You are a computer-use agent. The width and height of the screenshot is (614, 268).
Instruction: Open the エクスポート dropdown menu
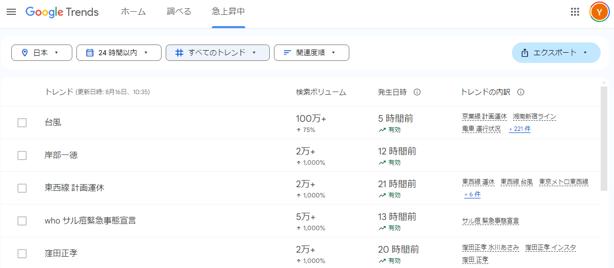[x=556, y=53]
